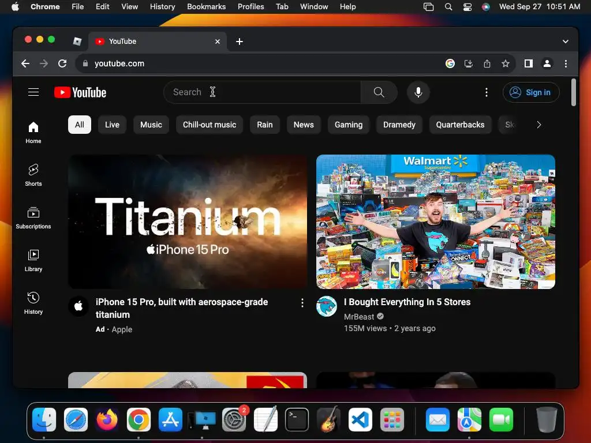This screenshot has width=591, height=443.
Task: Open the Titanium iPhone 15 Pro thumbnail
Action: (x=188, y=221)
